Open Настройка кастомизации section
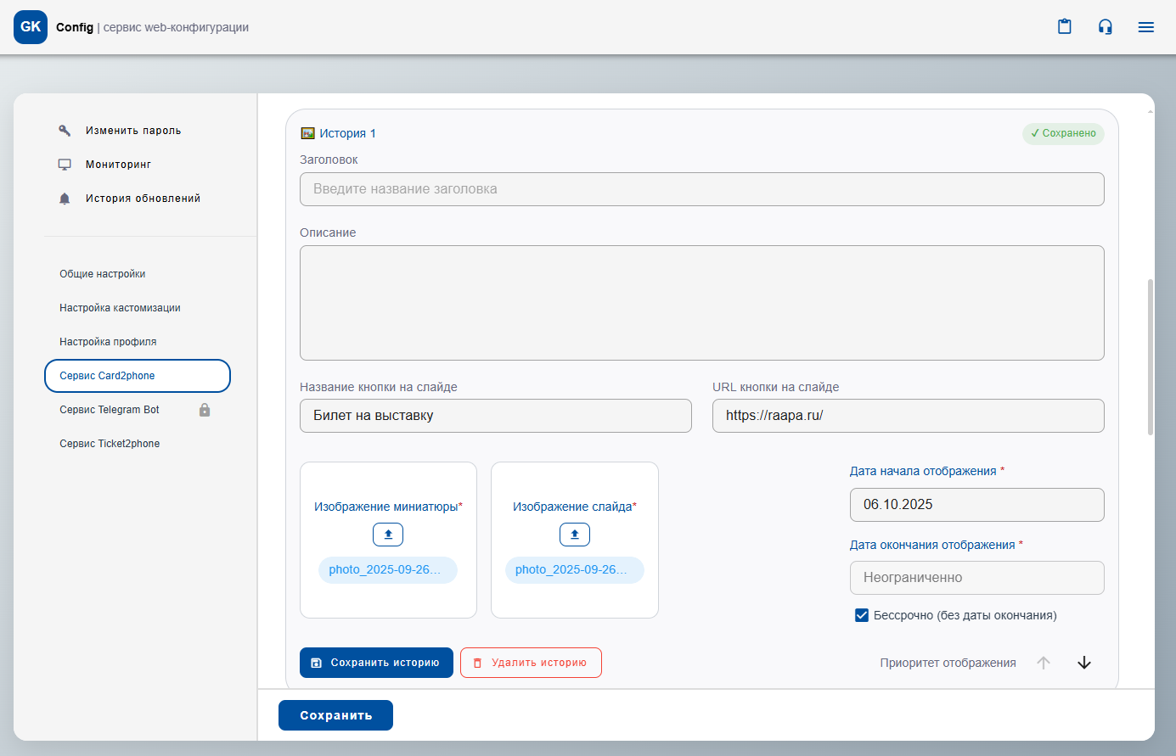 (120, 308)
